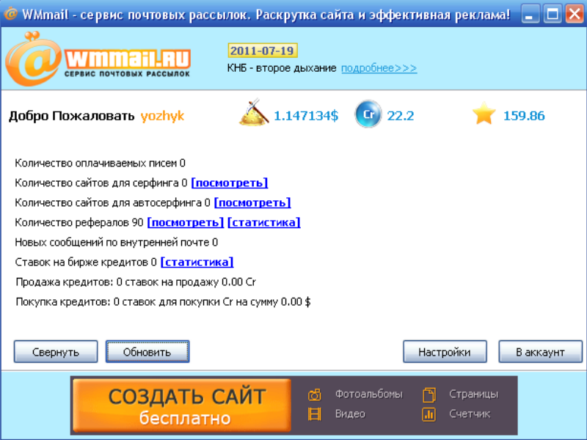
Task: Click the СОЗДАТЬ САЙТ бесплатно banner button
Action: coord(182,406)
